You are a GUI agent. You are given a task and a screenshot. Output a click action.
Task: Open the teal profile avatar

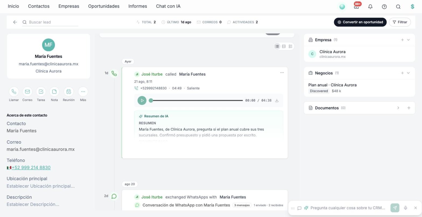click(x=342, y=7)
